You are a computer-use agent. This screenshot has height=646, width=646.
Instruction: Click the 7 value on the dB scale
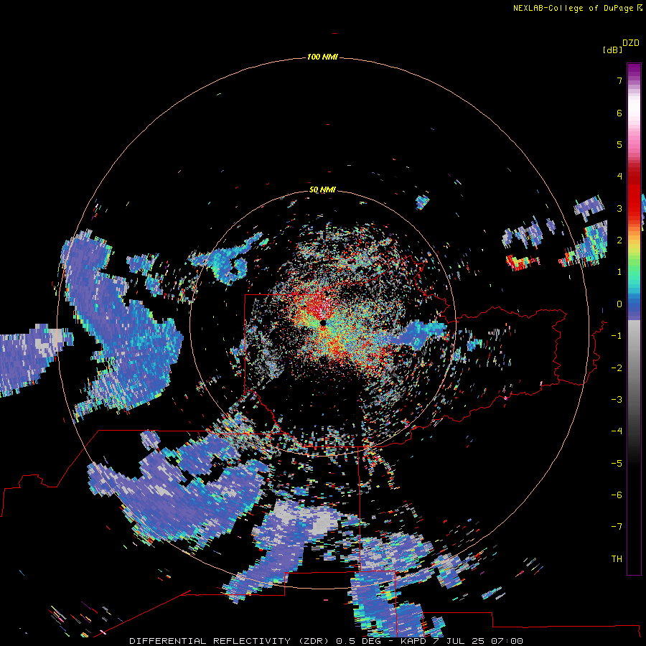619,80
